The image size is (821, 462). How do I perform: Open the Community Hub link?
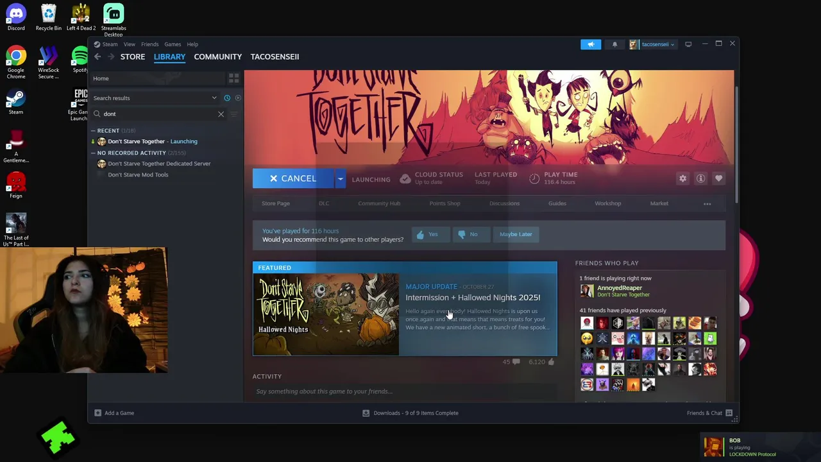(x=379, y=203)
